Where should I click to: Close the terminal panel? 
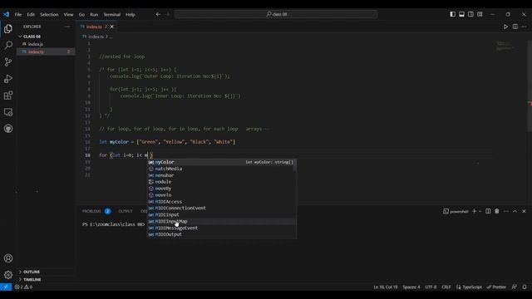point(525,211)
